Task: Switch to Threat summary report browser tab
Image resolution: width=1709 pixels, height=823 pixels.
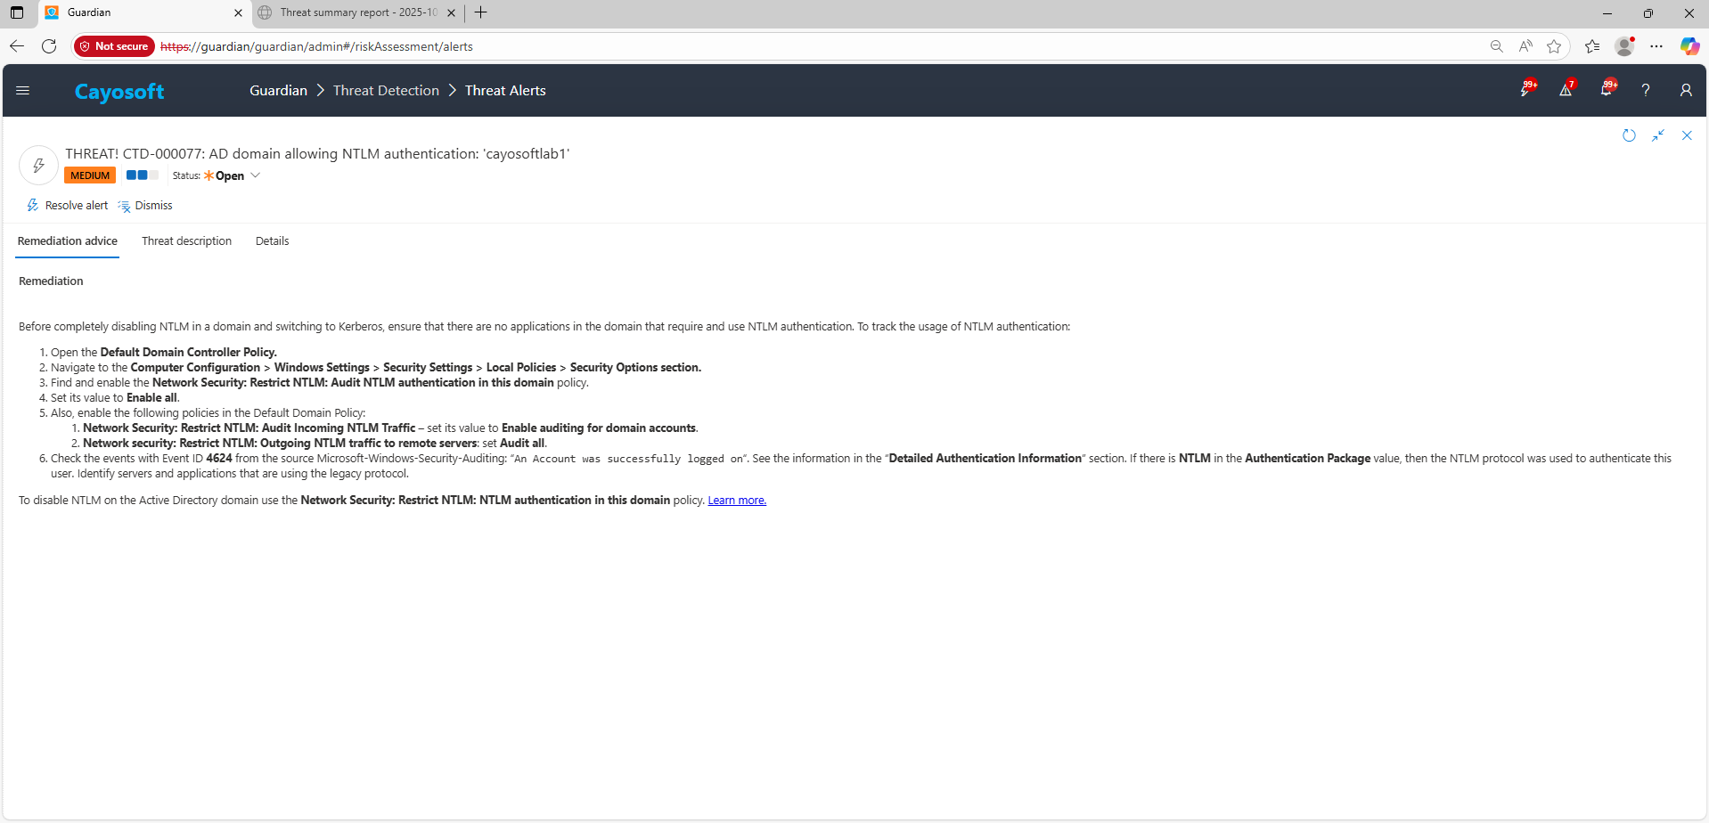Action: [x=356, y=12]
